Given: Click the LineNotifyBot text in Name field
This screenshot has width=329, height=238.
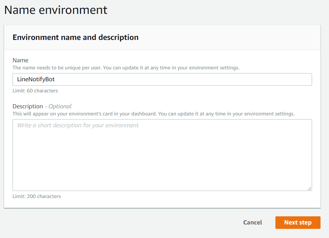Looking at the screenshot, I should point(36,80).
